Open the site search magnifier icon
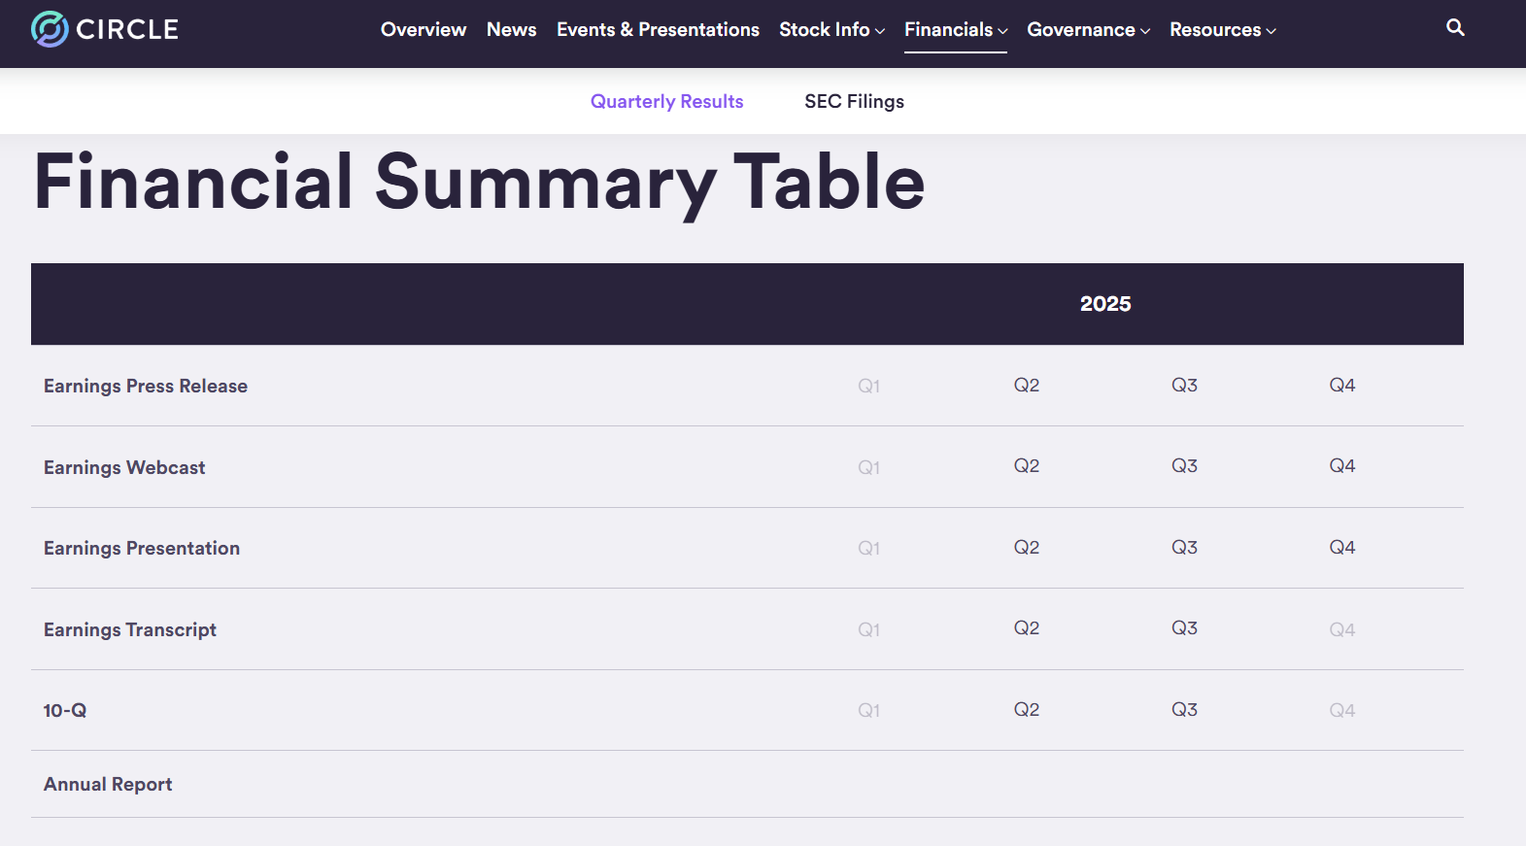1526x846 pixels. click(x=1454, y=28)
